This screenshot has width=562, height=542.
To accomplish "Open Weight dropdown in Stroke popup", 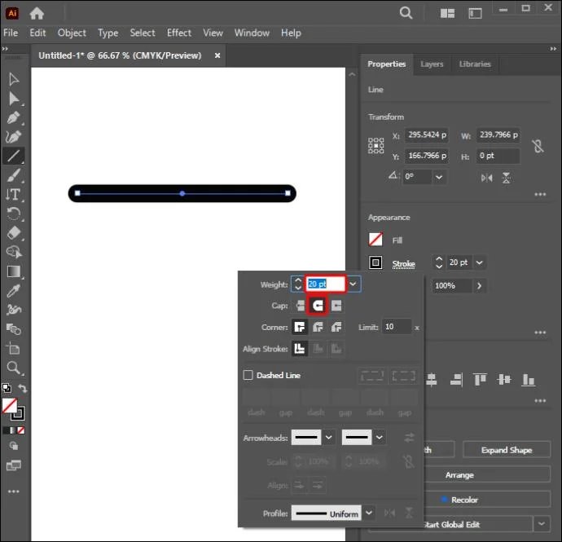I will tap(353, 284).
